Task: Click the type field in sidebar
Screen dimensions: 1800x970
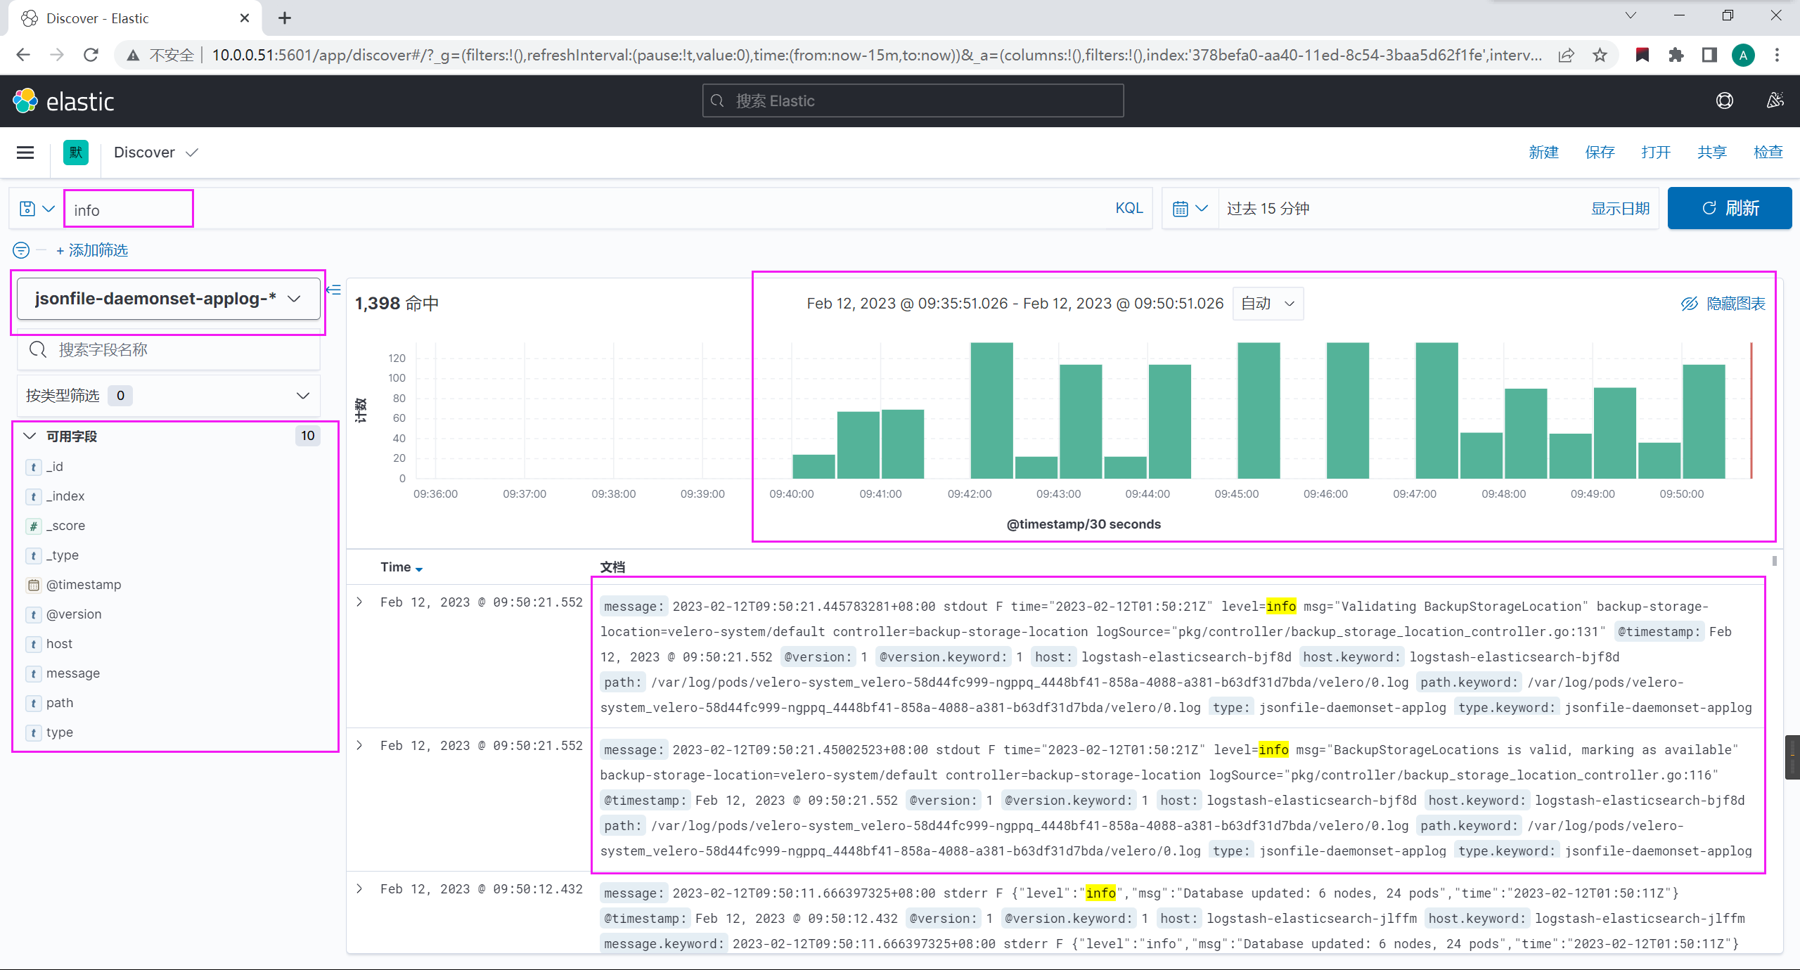Action: (x=60, y=732)
